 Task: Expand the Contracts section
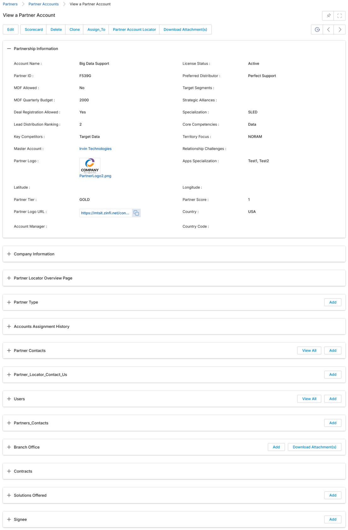pos(9,471)
